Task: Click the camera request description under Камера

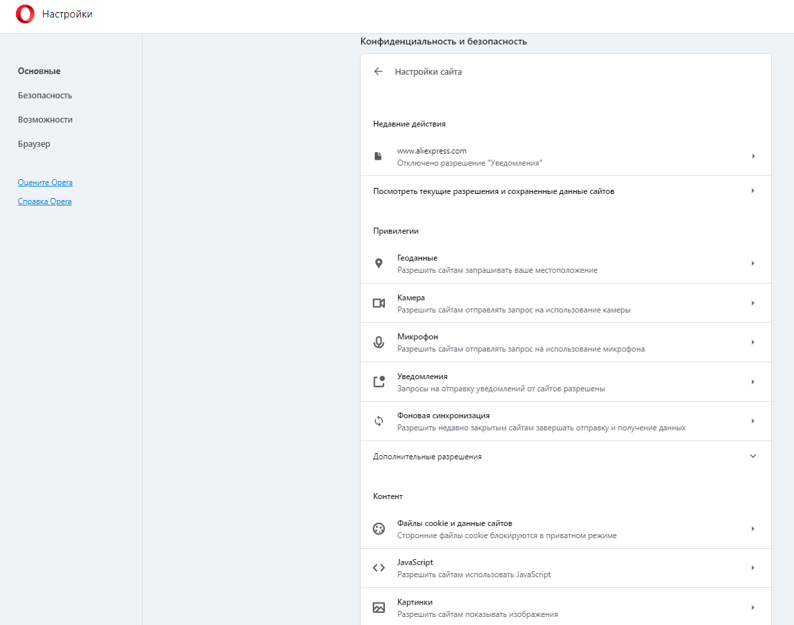Action: click(x=514, y=310)
